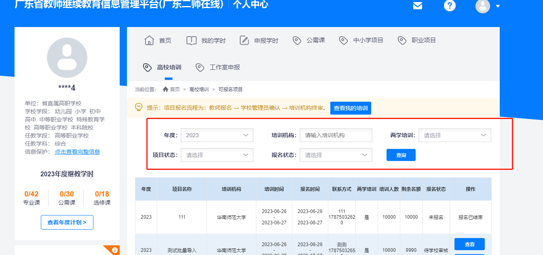
Task: Click the blue 查询 button
Action: [401, 155]
